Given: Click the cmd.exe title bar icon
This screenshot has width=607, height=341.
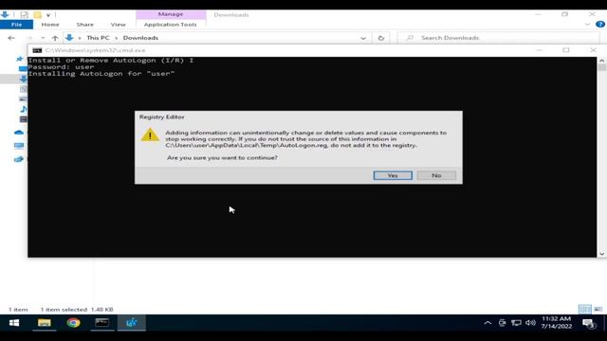Looking at the screenshot, I should (37, 50).
